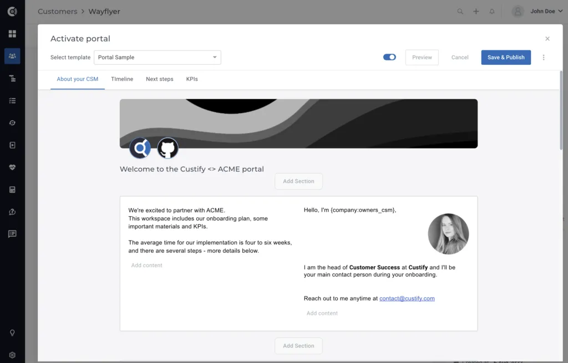The height and width of the screenshot is (363, 568).
Task: Click the Preview button
Action: 422,57
